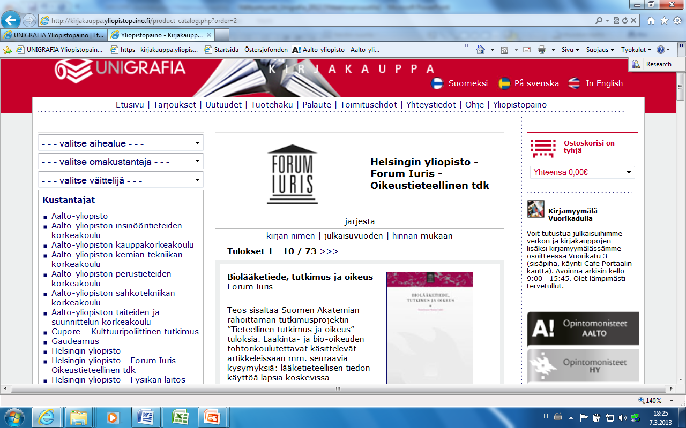
Task: Open the 'valitse väittelijä' dropdown
Action: 121,180
